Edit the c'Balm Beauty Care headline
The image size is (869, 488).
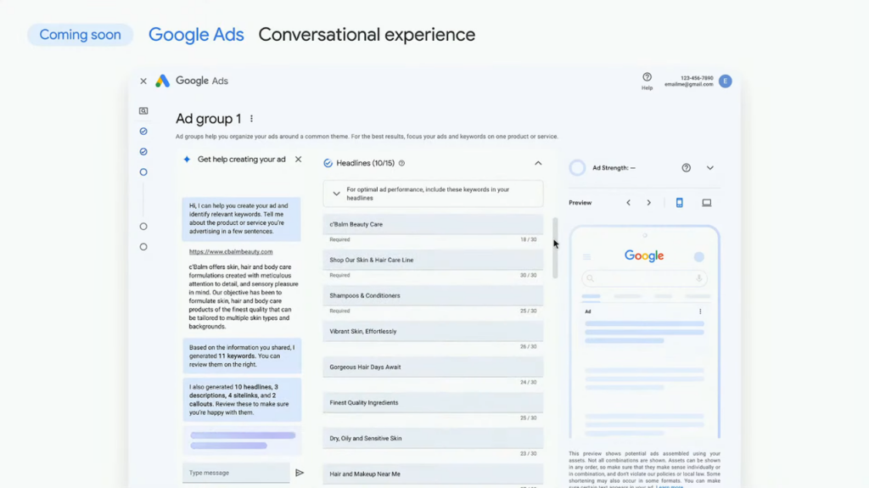coord(433,224)
